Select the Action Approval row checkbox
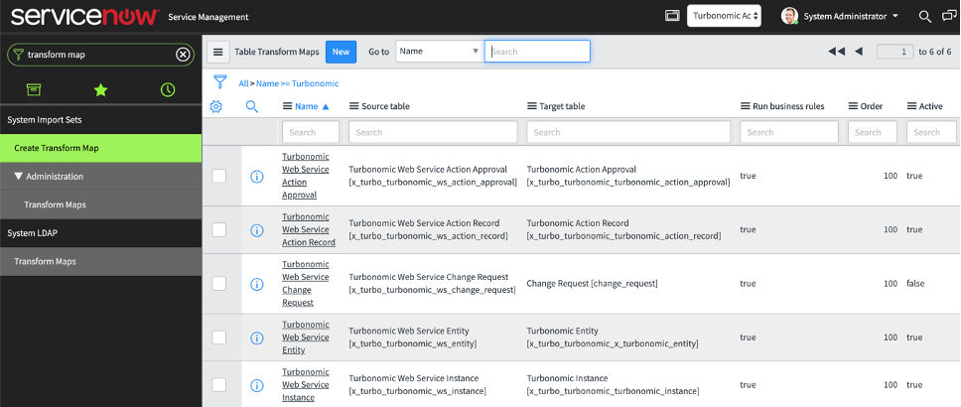Image resolution: width=961 pixels, height=407 pixels. coord(218,176)
